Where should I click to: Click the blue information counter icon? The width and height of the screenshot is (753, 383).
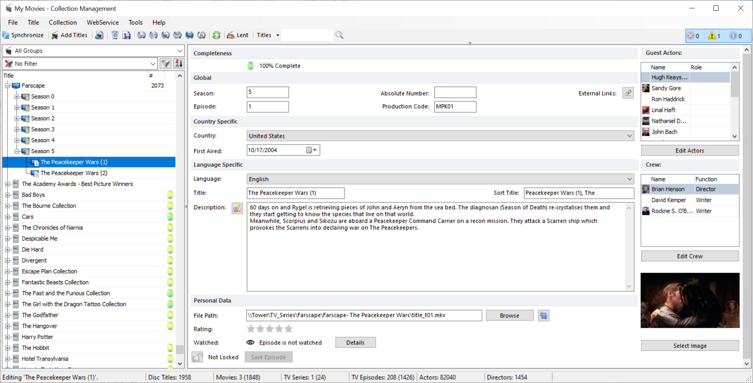coord(733,36)
